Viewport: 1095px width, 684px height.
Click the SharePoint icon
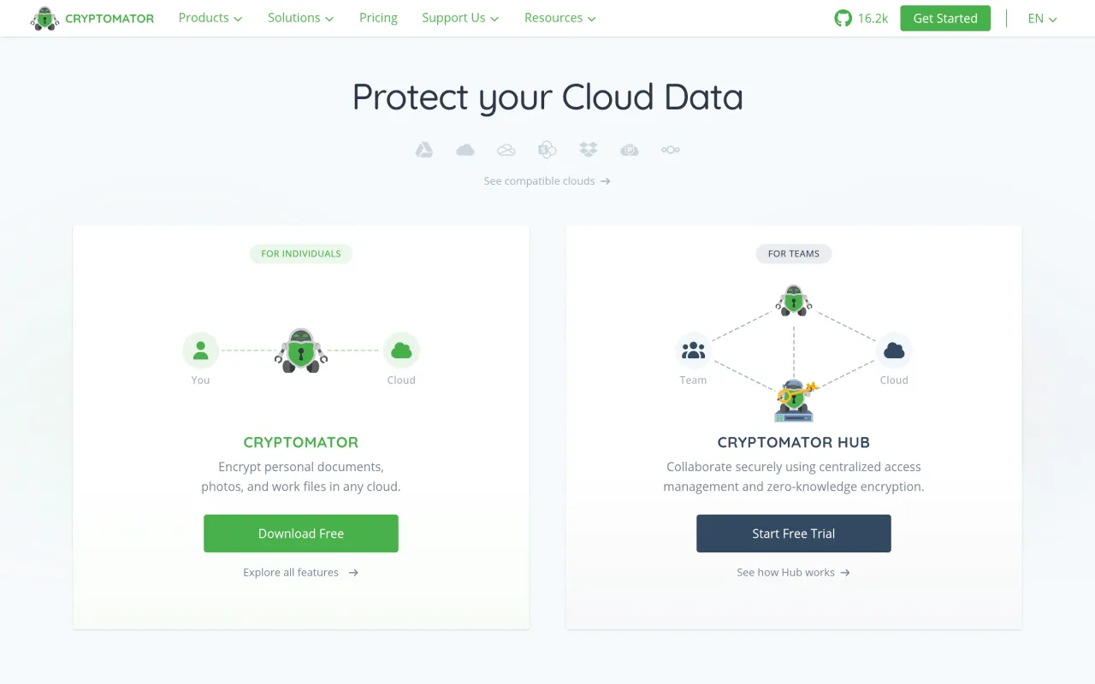547,150
